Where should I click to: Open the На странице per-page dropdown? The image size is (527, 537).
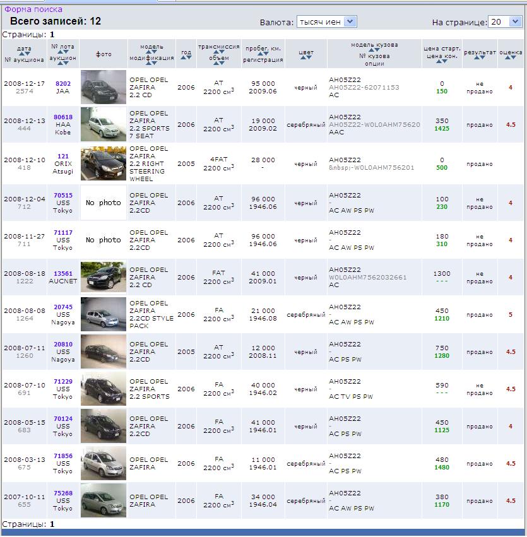[505, 21]
